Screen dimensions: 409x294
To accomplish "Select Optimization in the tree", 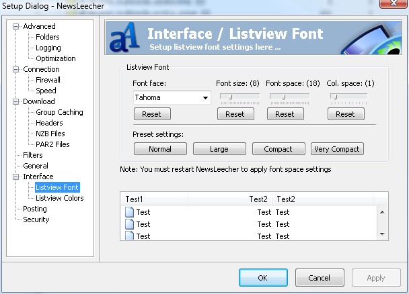I will [56, 58].
